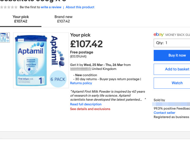Click the Contact seller link
The image size is (190, 143).
point(164,113)
